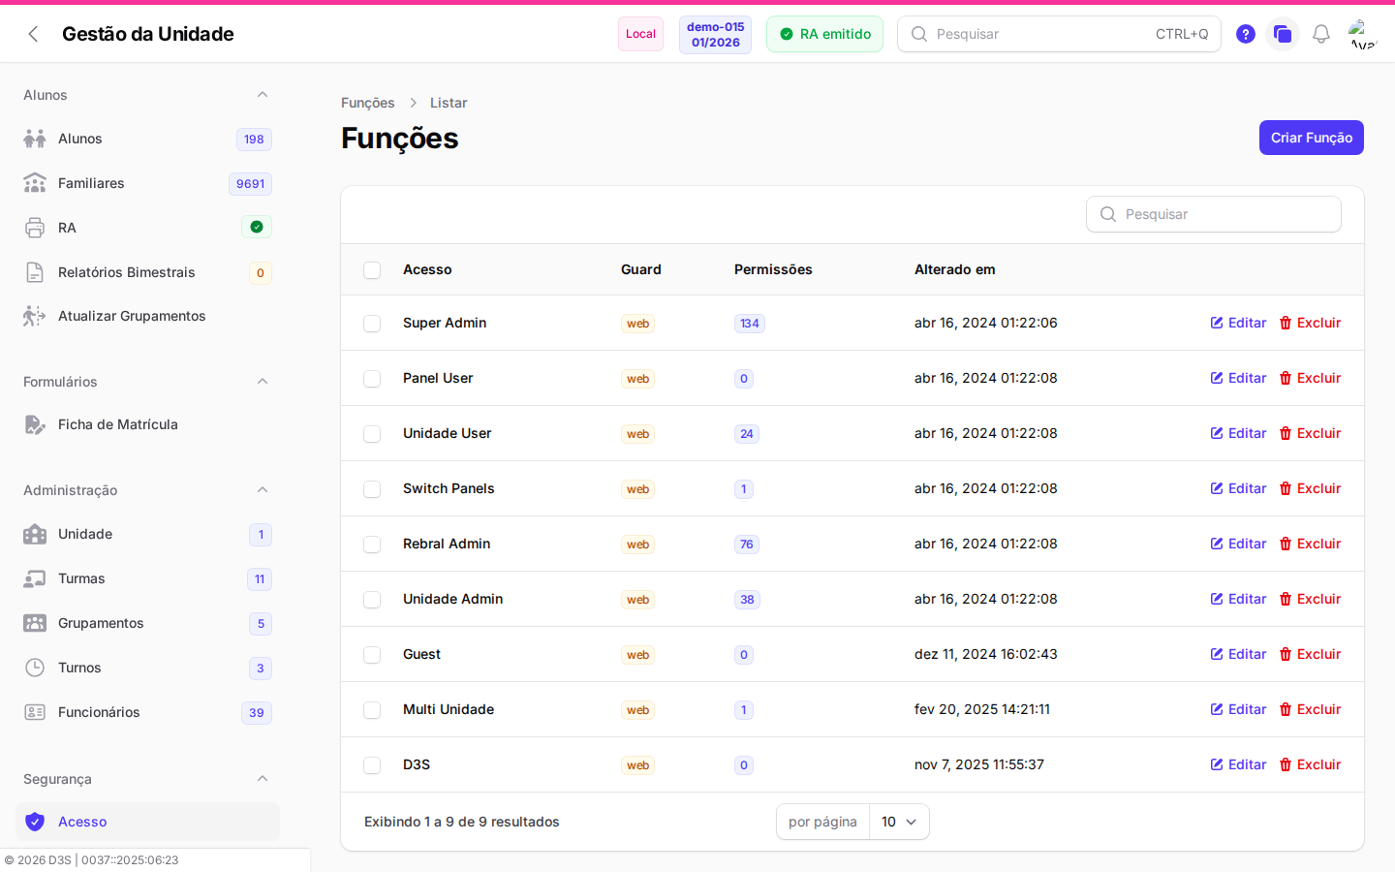
Task: Collapse the Alunos sidebar section
Action: click(263, 94)
